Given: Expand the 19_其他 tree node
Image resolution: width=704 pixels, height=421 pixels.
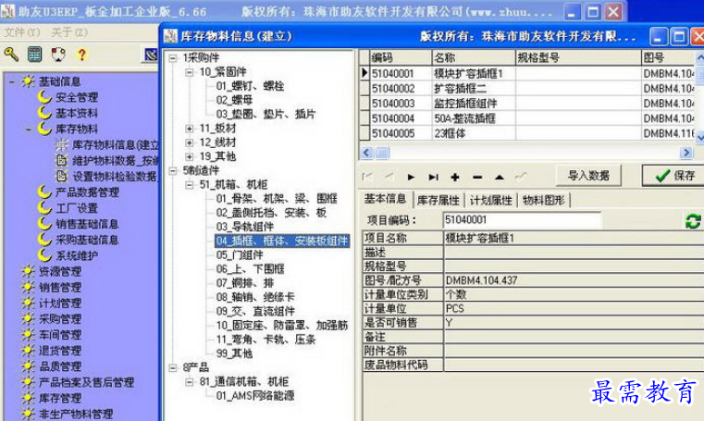Looking at the screenshot, I should click(x=190, y=156).
